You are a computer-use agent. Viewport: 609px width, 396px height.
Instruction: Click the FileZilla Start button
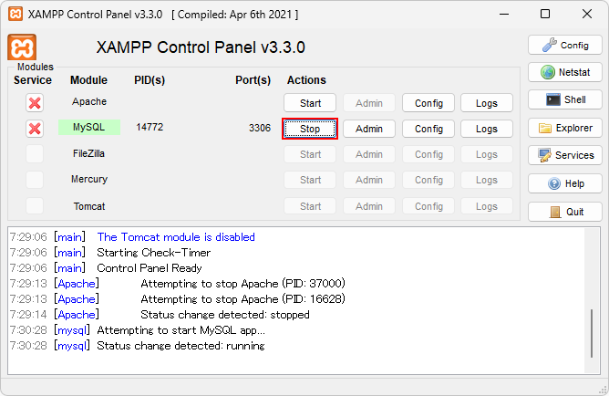[x=310, y=154]
